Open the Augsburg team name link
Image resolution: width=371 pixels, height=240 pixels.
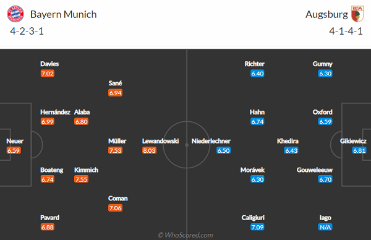pyautogui.click(x=326, y=14)
